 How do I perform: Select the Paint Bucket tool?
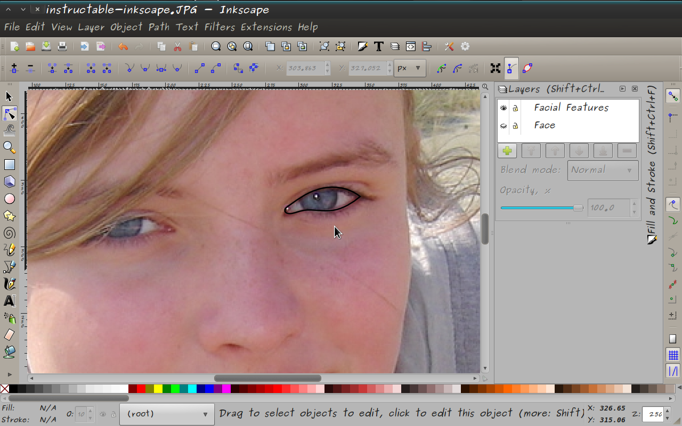[x=10, y=352]
